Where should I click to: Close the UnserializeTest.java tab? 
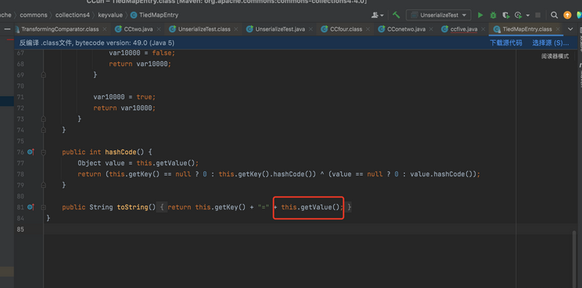(311, 29)
